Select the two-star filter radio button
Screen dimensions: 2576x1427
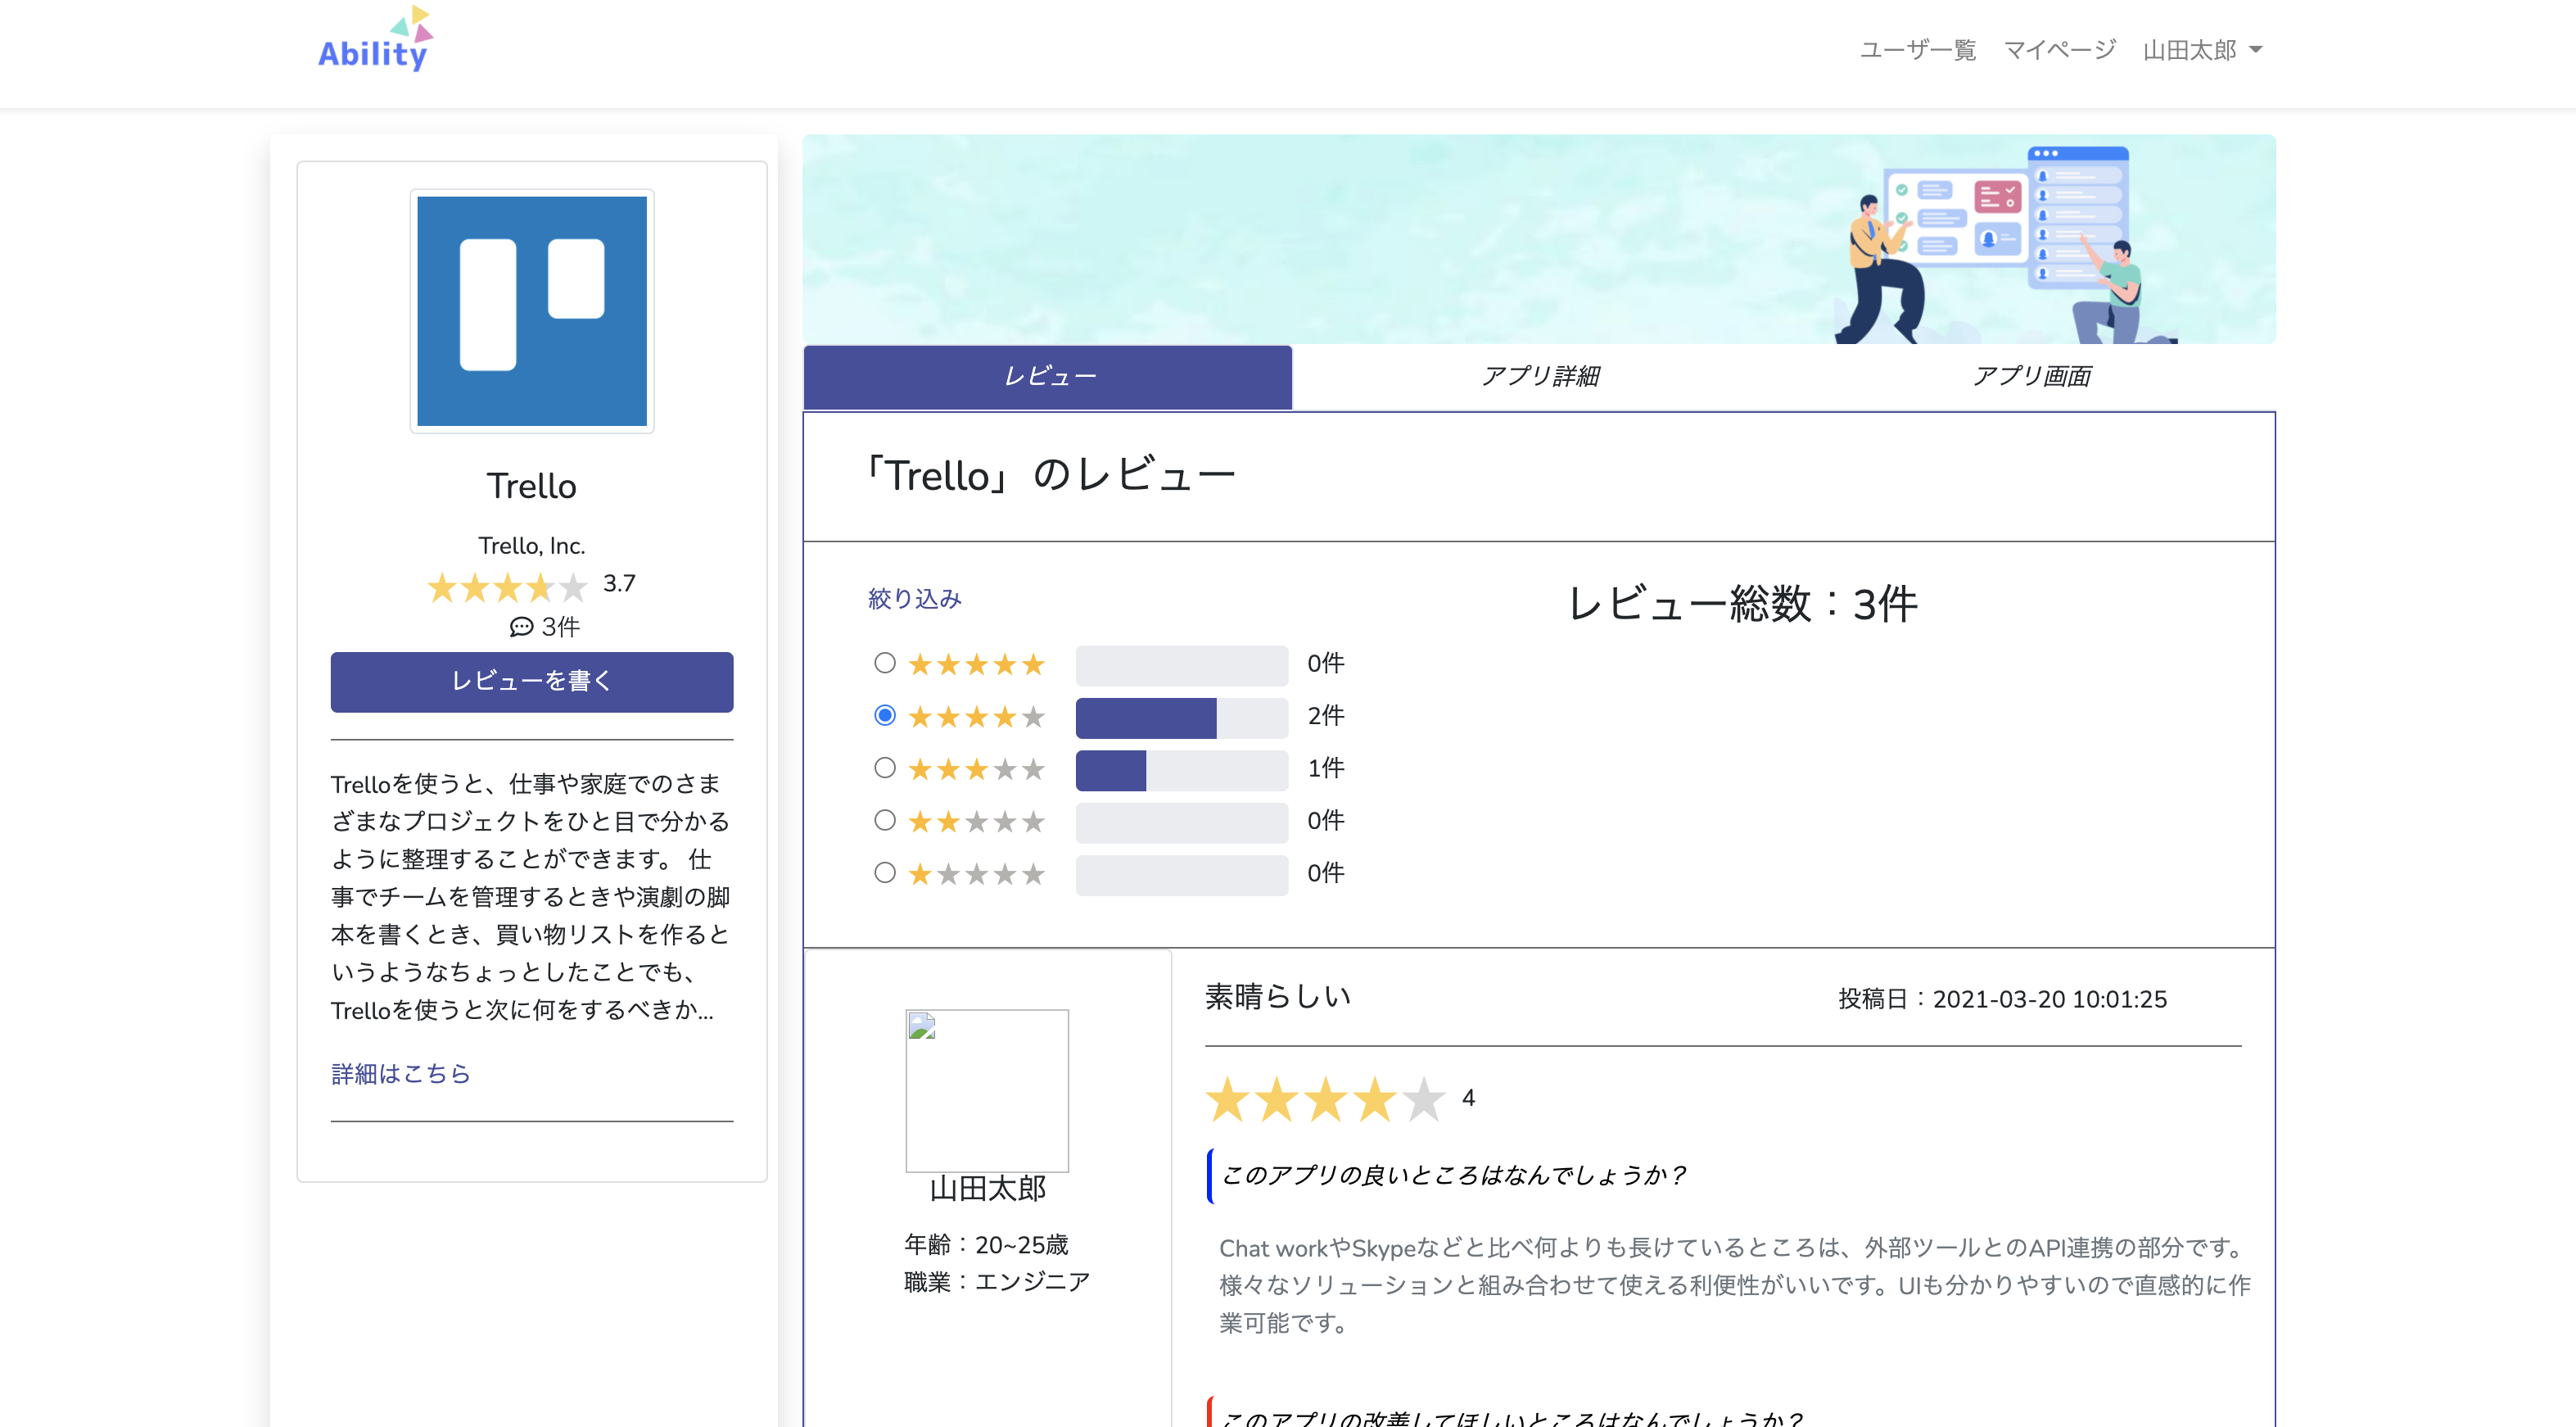click(884, 821)
